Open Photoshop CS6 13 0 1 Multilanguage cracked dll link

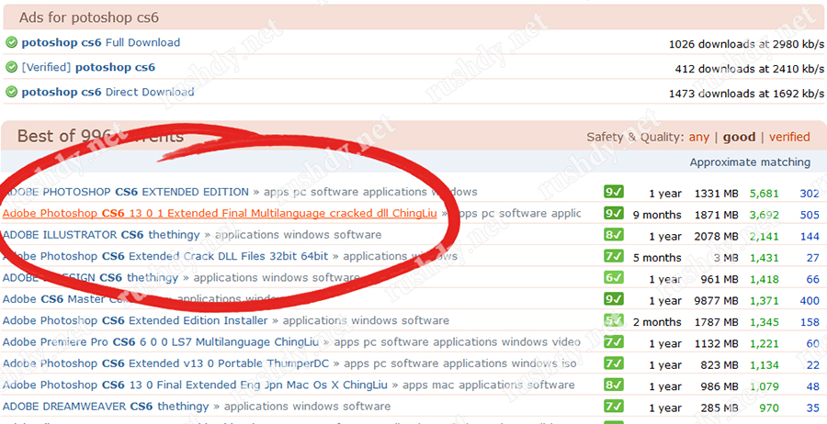pyautogui.click(x=220, y=213)
